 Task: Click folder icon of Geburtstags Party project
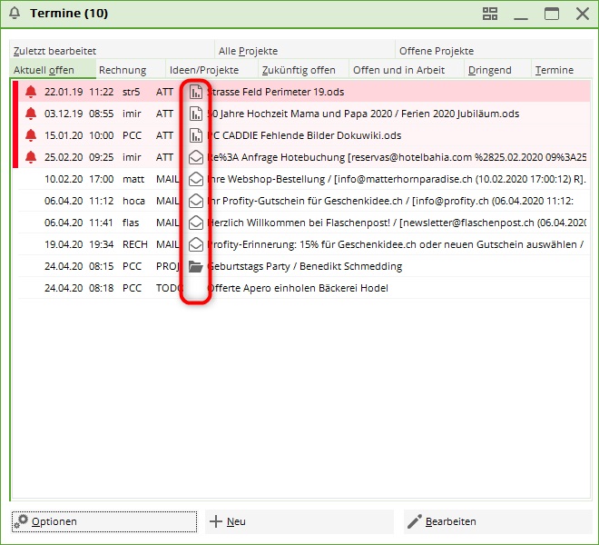(x=195, y=266)
